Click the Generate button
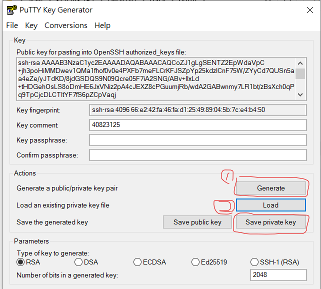Image resolution: width=321 pixels, height=289 pixels. pyautogui.click(x=271, y=188)
